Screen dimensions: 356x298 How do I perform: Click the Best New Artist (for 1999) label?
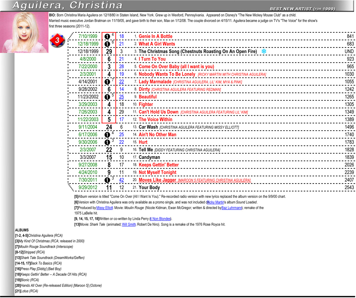click(x=302, y=9)
